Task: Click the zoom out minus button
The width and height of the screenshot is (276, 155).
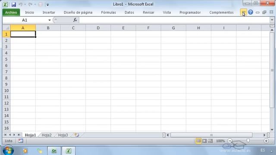Action: [x=230, y=141]
